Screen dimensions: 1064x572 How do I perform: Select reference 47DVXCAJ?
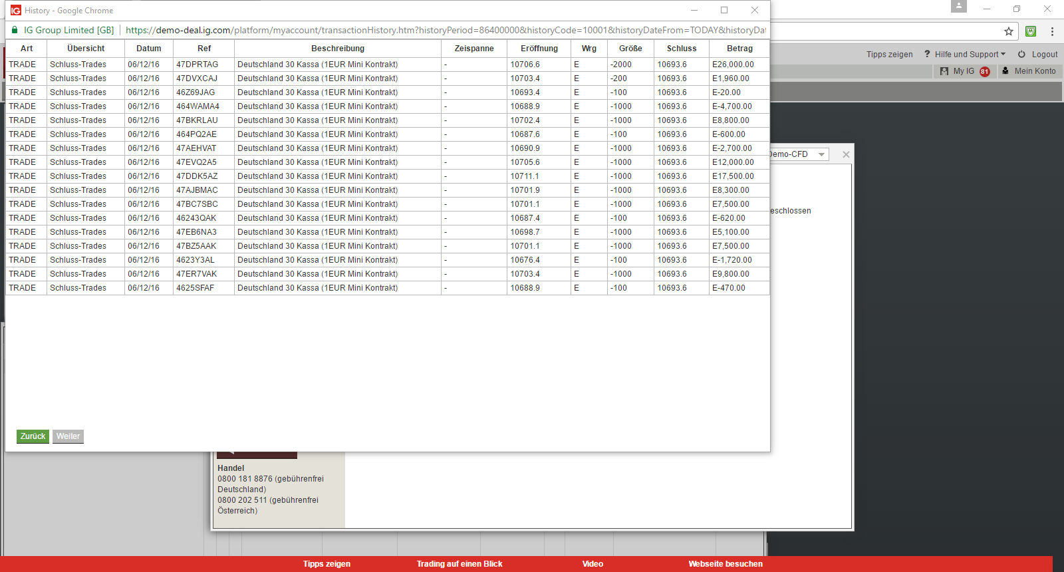click(x=197, y=78)
